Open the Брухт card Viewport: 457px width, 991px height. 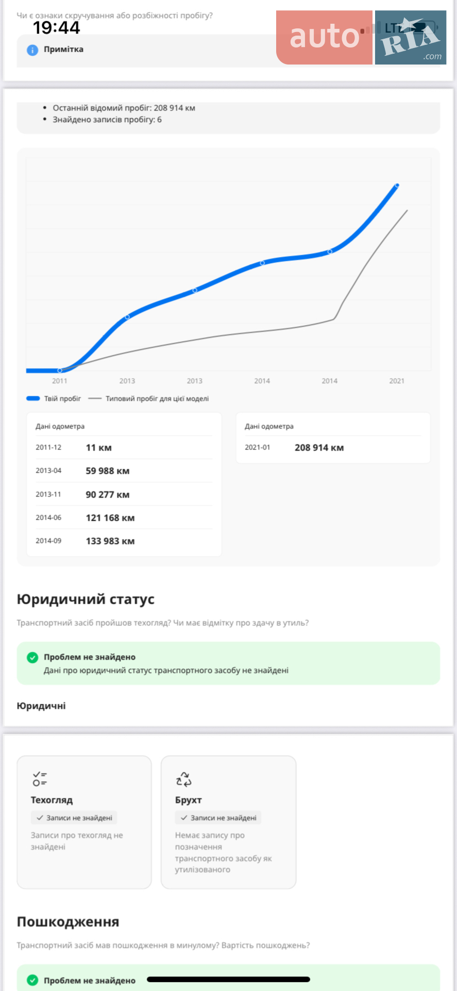click(x=229, y=822)
